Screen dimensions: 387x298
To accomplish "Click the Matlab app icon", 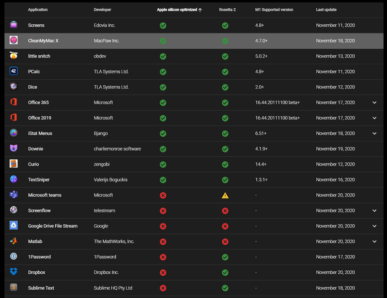I will (x=14, y=241).
